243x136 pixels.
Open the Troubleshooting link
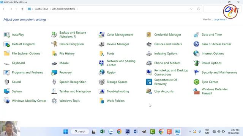tap(118, 91)
